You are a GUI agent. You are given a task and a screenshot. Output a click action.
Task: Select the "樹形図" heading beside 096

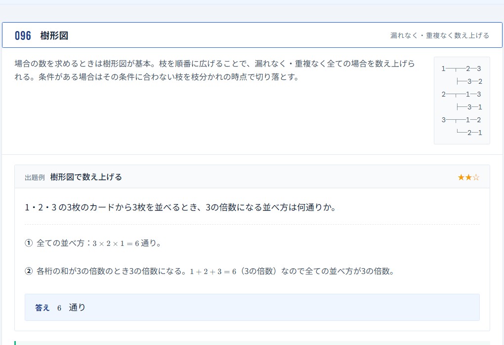coord(54,35)
